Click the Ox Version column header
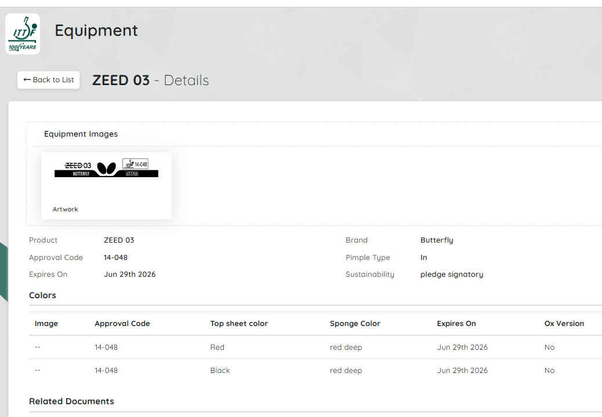The width and height of the screenshot is (602, 417). pyautogui.click(x=564, y=324)
